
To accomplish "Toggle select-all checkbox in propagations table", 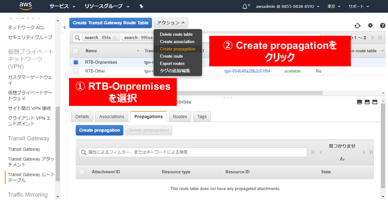I will 82,172.
